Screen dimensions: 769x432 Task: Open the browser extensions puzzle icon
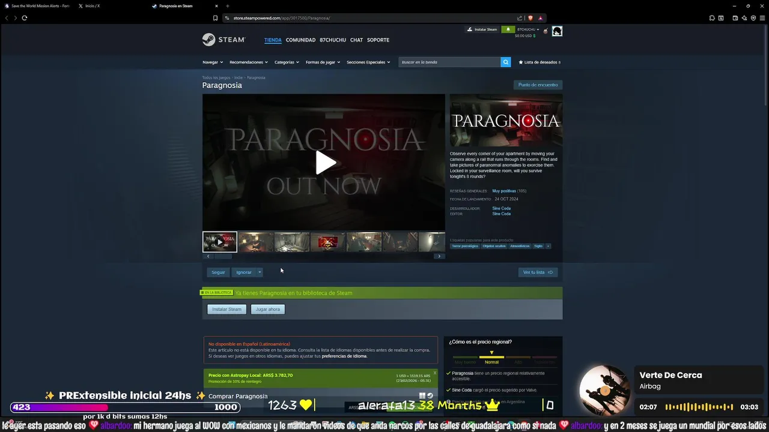(x=712, y=18)
